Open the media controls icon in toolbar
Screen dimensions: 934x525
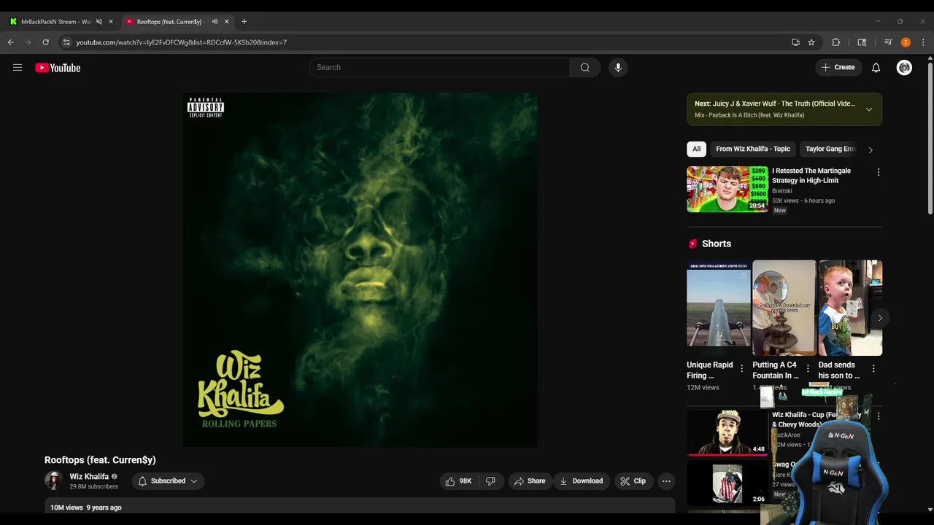[888, 42]
